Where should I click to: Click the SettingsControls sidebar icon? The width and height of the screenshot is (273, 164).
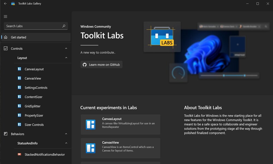[x=19, y=87]
